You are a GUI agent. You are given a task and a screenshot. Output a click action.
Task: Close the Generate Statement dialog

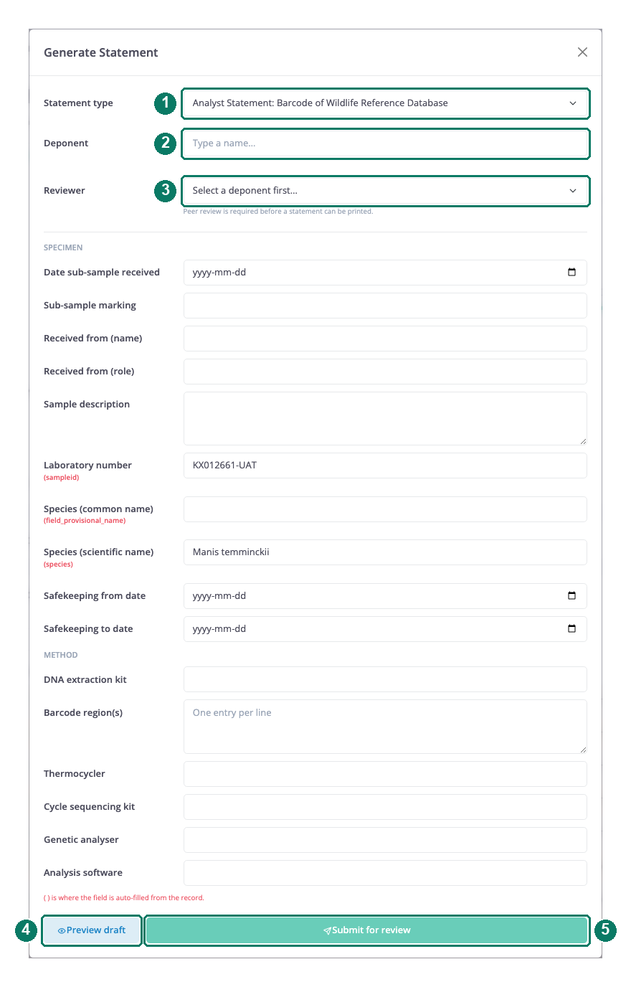coord(582,52)
